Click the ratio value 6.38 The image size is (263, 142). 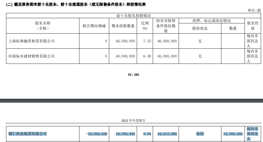point(147,56)
